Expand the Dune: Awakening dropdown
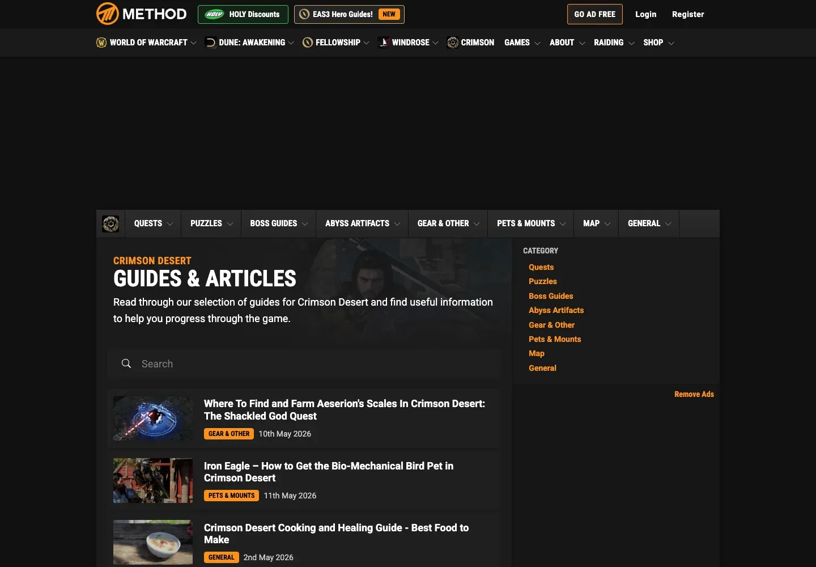This screenshot has width=816, height=567. 291,43
